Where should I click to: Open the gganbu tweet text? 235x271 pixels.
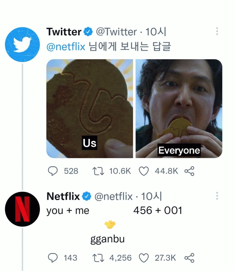(x=107, y=239)
